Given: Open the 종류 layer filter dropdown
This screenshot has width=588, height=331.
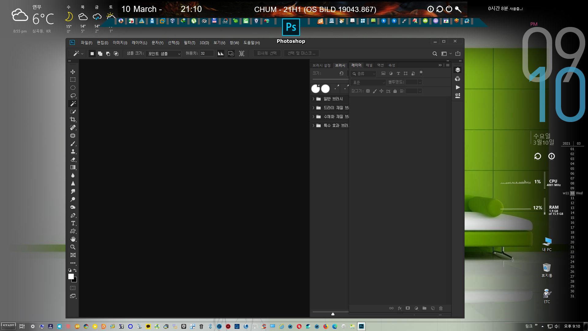Looking at the screenshot, I should [363, 74].
